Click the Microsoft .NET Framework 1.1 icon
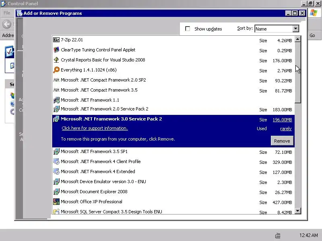 pos(56,100)
